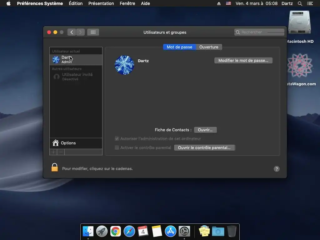Image resolution: width=320 pixels, height=240 pixels.
Task: Open the Aide menu
Action: point(145,3)
